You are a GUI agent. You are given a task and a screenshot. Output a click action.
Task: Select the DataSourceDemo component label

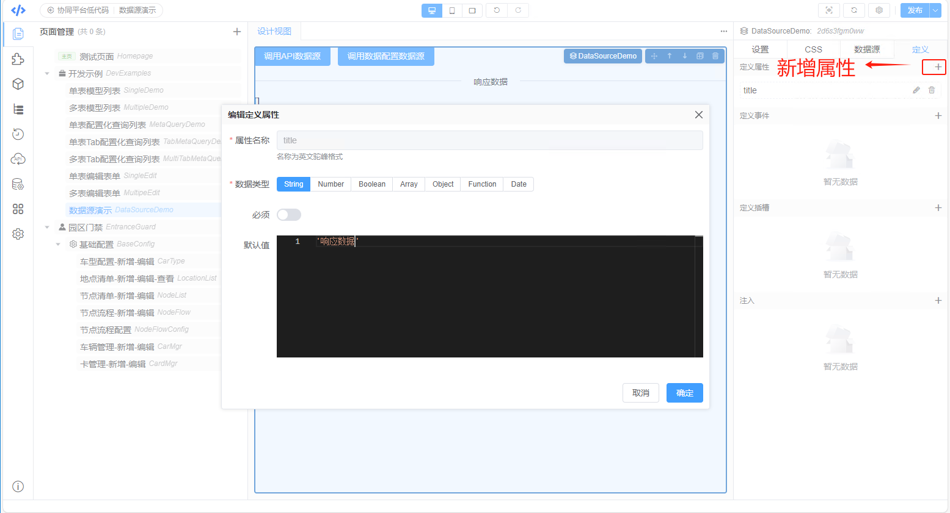(x=603, y=56)
